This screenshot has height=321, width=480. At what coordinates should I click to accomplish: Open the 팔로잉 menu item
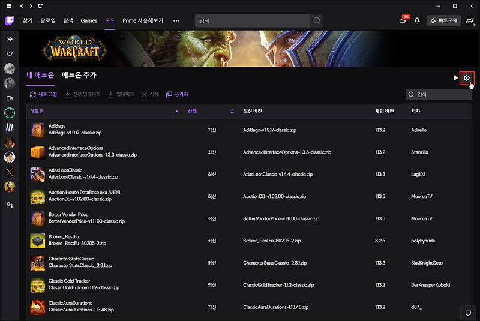[x=48, y=20]
